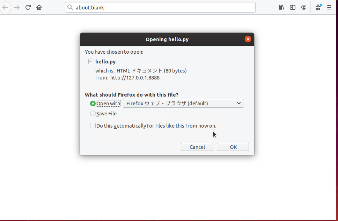Open the Firefox Account avatar icon
338x221 pixels.
(304, 8)
